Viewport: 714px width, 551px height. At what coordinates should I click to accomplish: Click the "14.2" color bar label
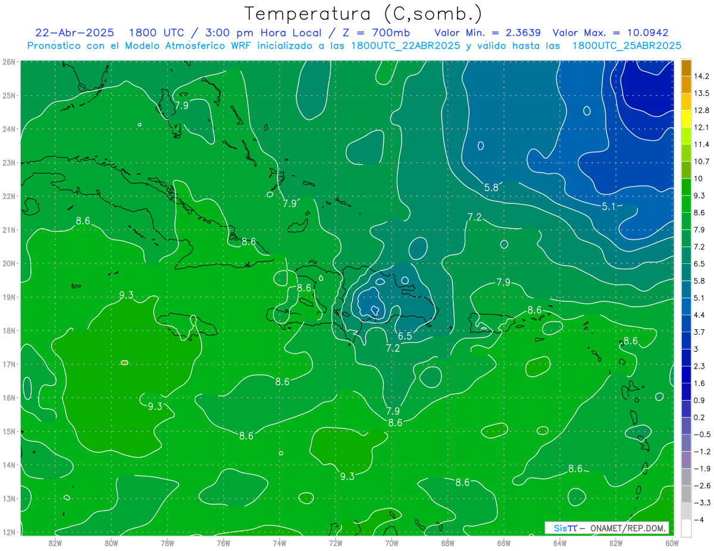(701, 76)
